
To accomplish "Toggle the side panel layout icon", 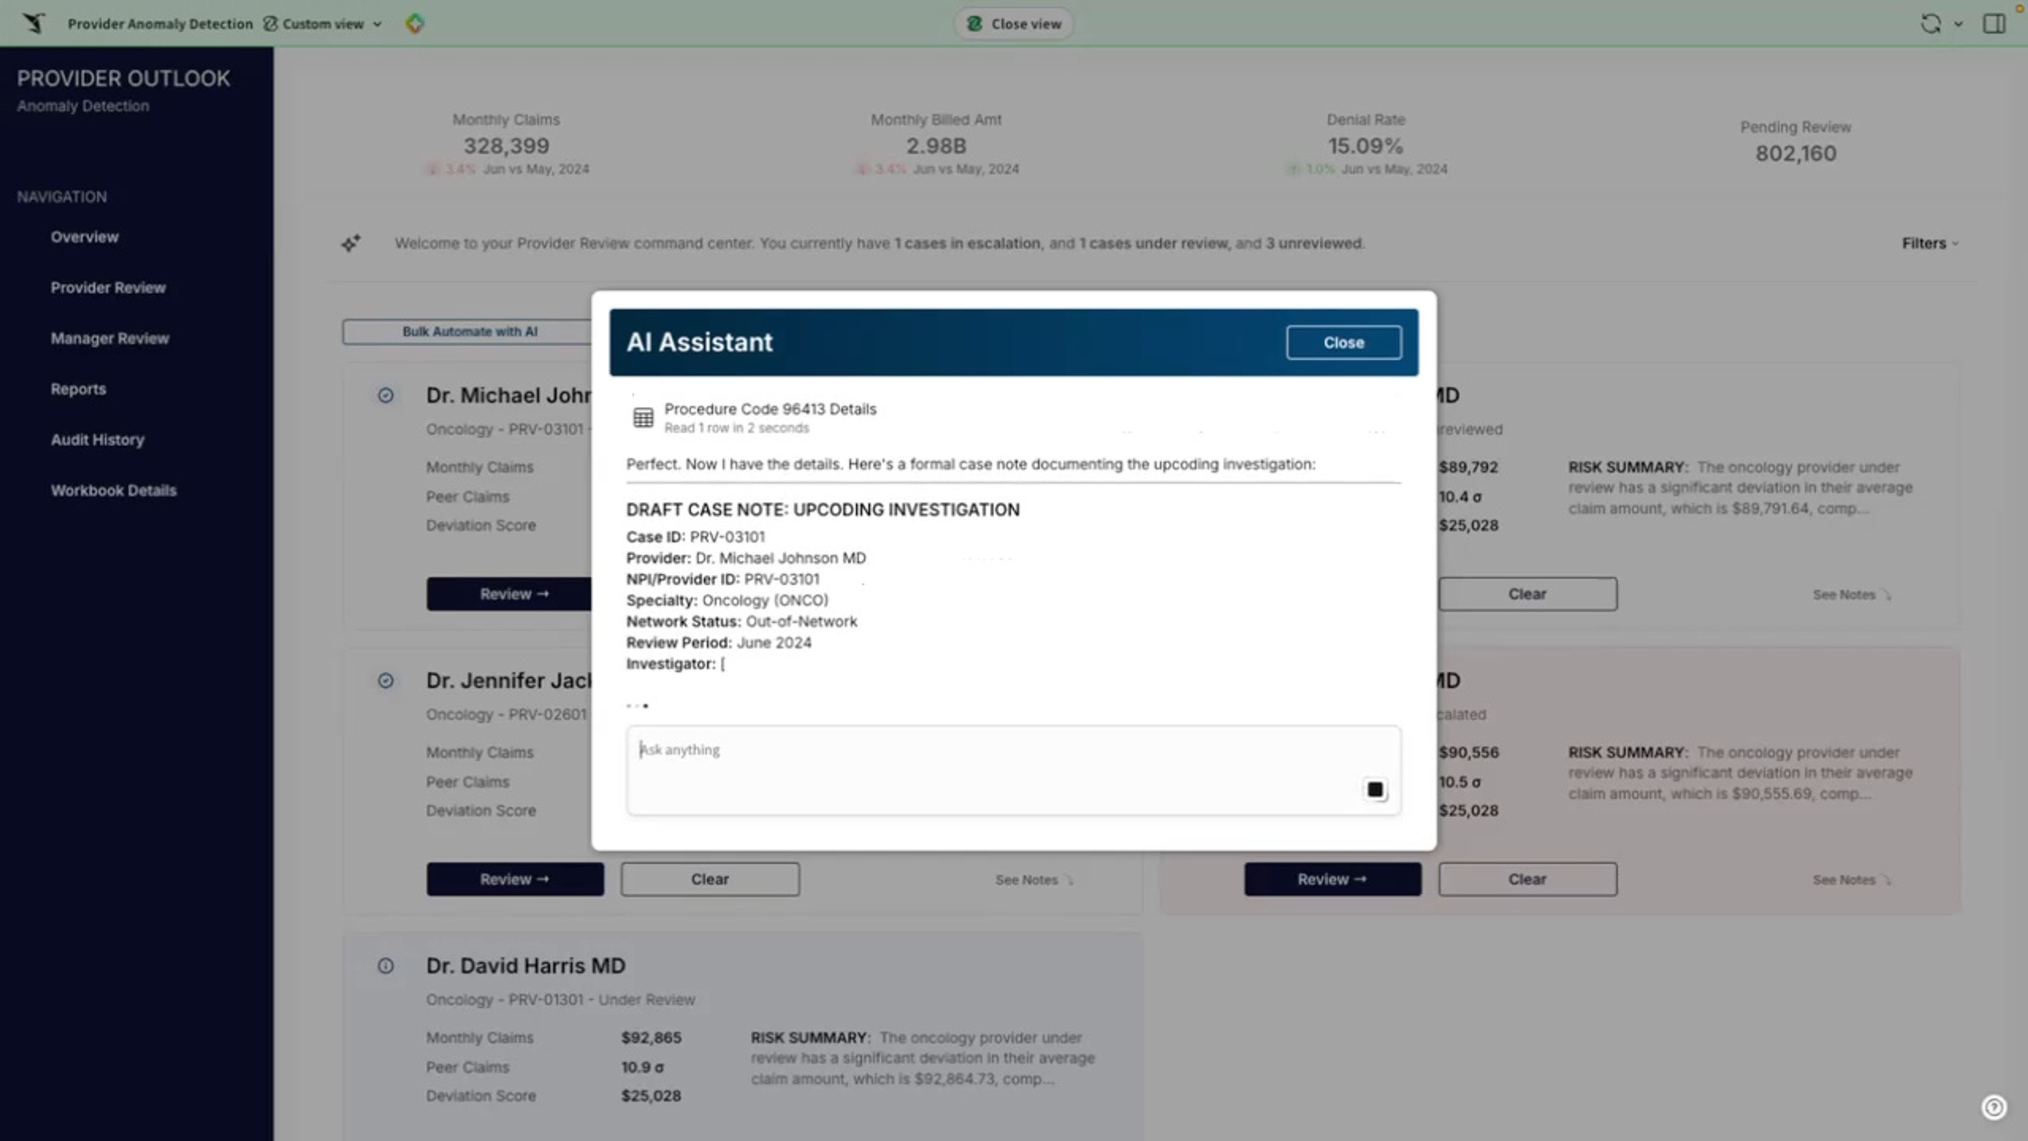I will (1994, 24).
